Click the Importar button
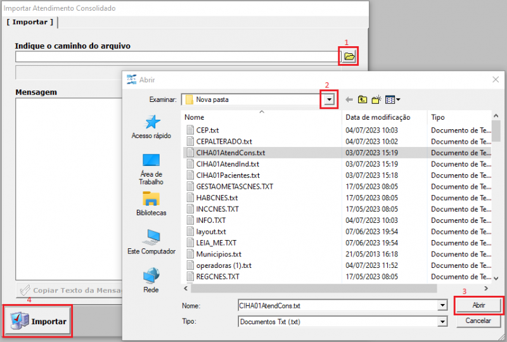Screen dimensions: 507x342 coord(41,321)
